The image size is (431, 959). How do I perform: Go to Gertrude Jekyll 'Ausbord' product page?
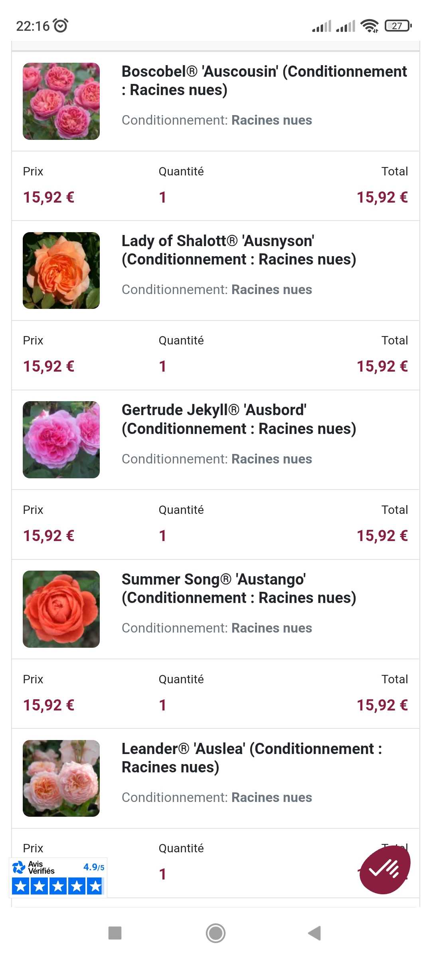pyautogui.click(x=239, y=419)
